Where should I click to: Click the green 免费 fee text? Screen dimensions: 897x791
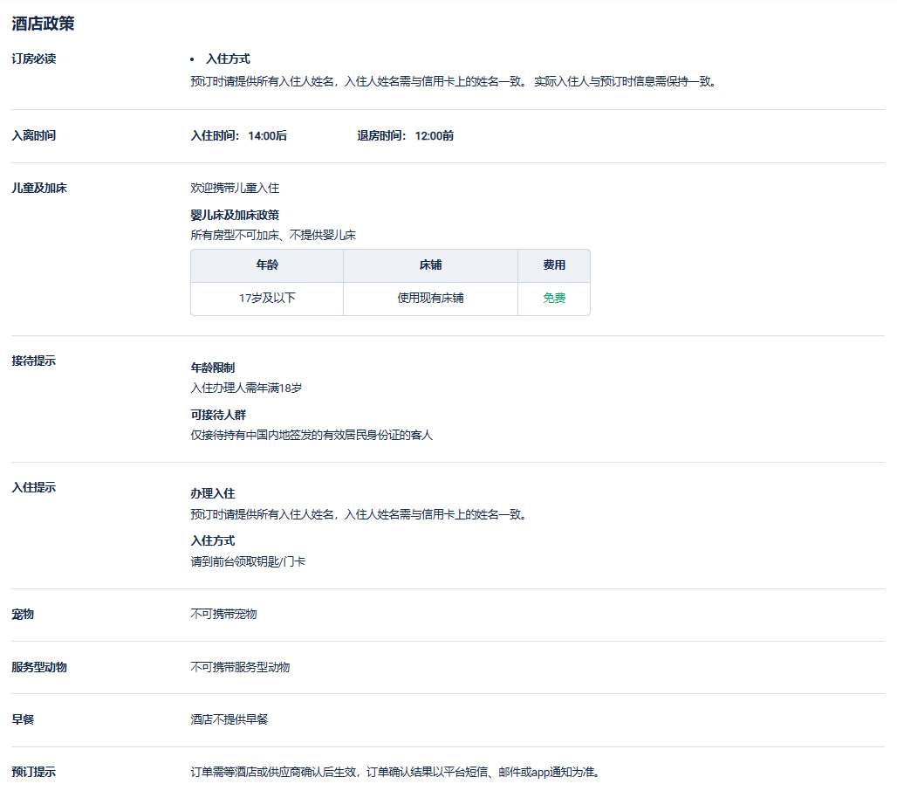[x=554, y=299]
